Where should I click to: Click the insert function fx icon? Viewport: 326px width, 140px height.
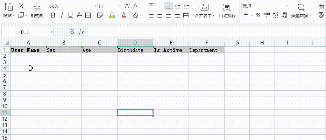point(81,32)
